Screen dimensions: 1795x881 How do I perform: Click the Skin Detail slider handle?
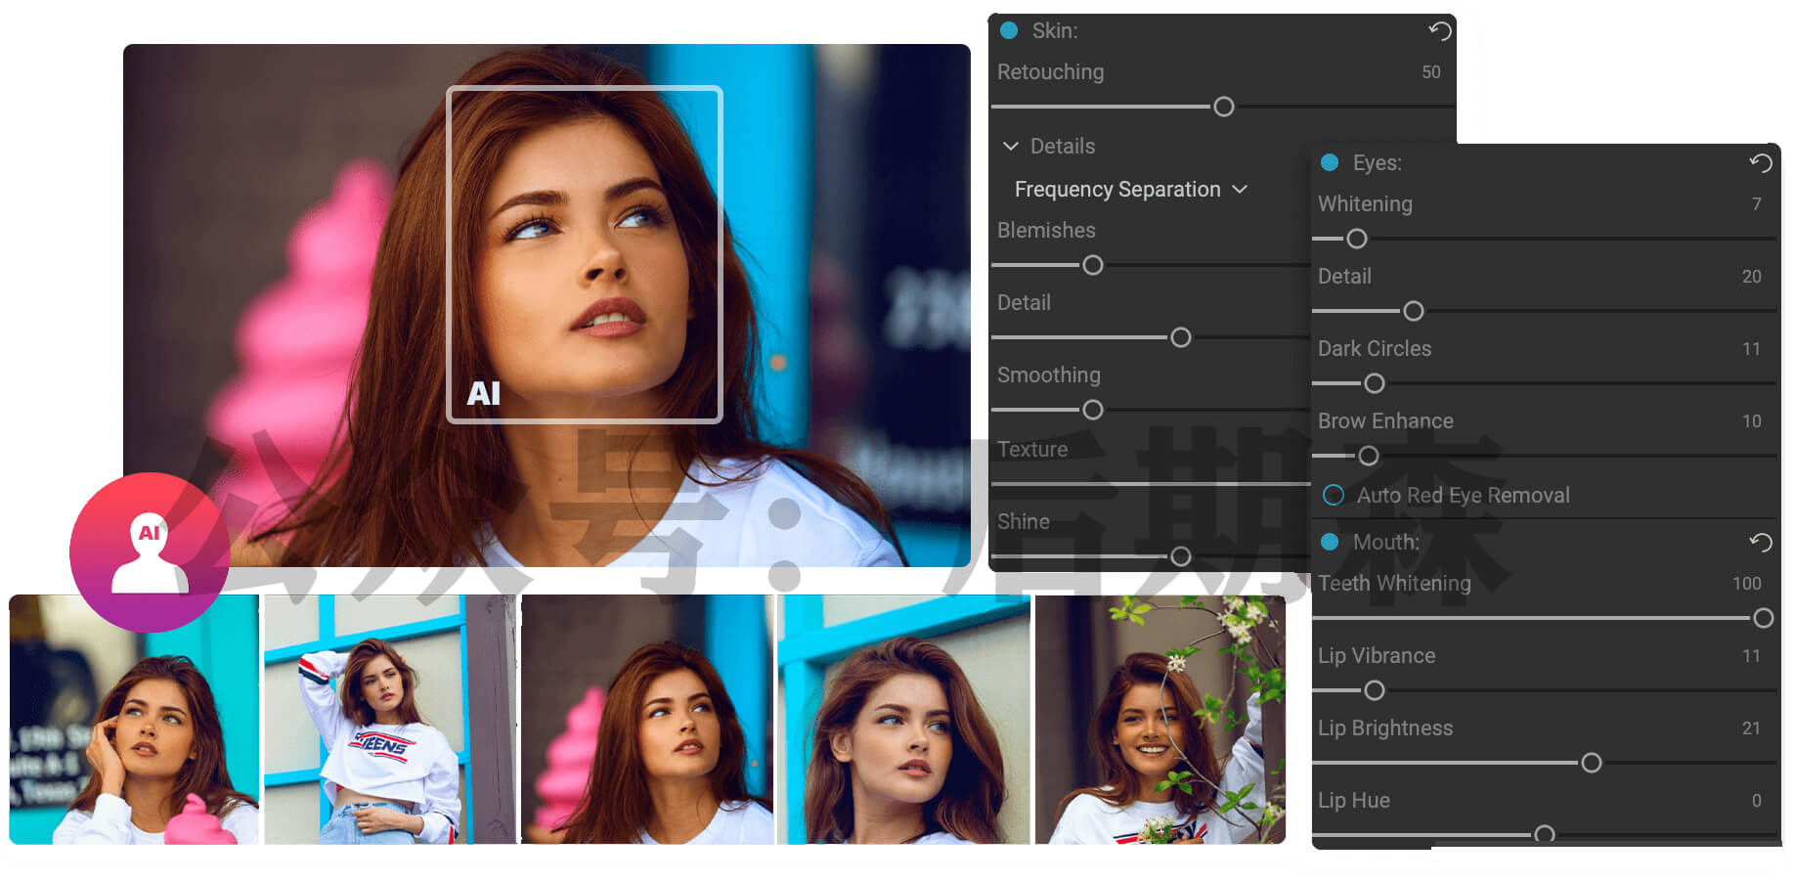[1181, 337]
